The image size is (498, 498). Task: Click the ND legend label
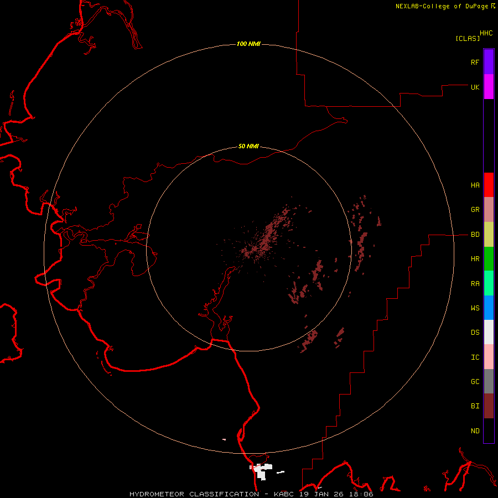(475, 431)
